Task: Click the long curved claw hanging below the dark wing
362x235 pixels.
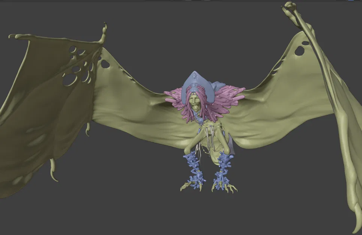Action: pyautogui.click(x=54, y=170)
